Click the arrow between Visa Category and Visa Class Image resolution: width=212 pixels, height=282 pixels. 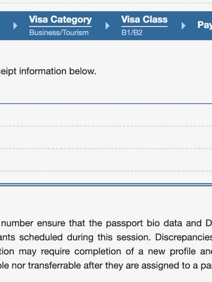(x=107, y=26)
